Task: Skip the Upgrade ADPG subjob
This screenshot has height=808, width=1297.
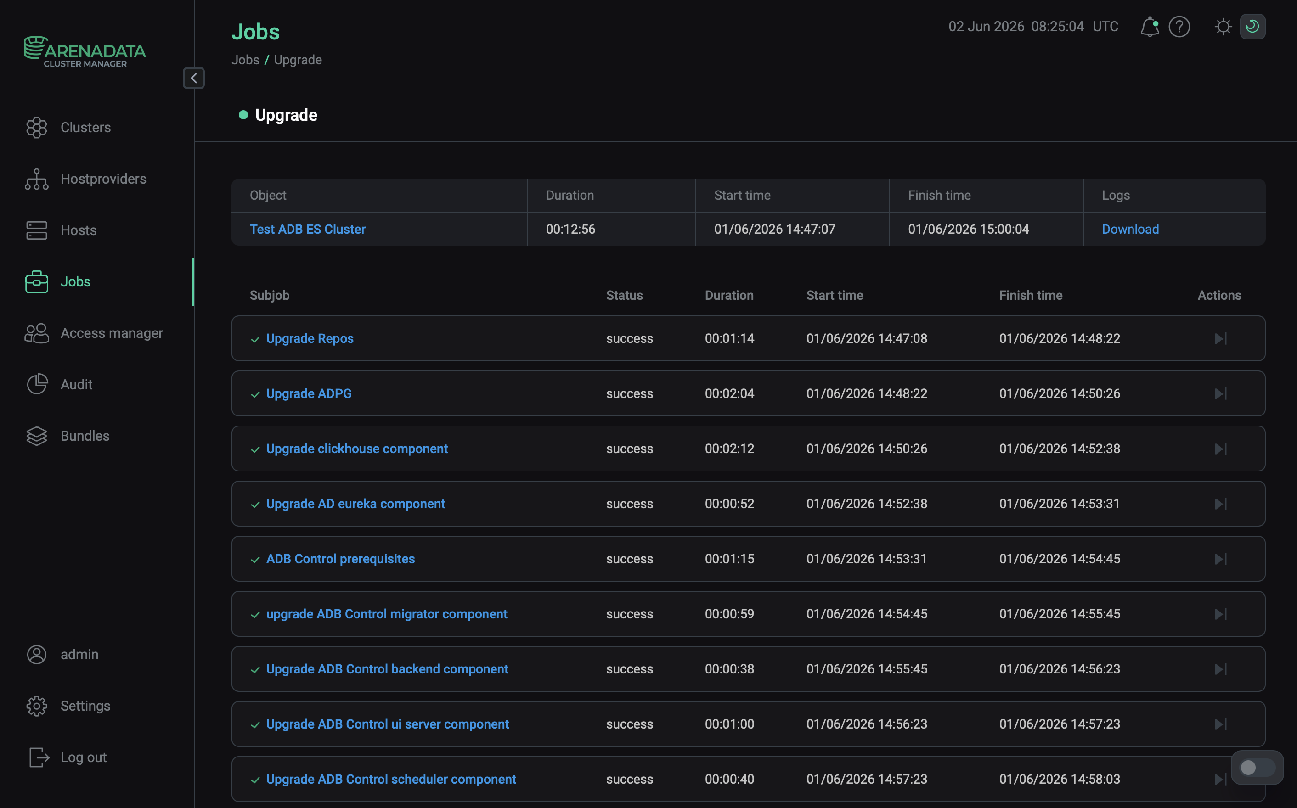Action: click(x=1221, y=393)
